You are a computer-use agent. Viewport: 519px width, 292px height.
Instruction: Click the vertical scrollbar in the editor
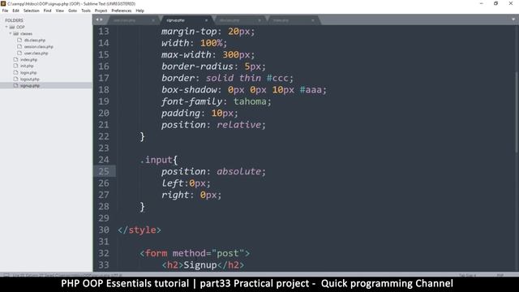(516, 113)
